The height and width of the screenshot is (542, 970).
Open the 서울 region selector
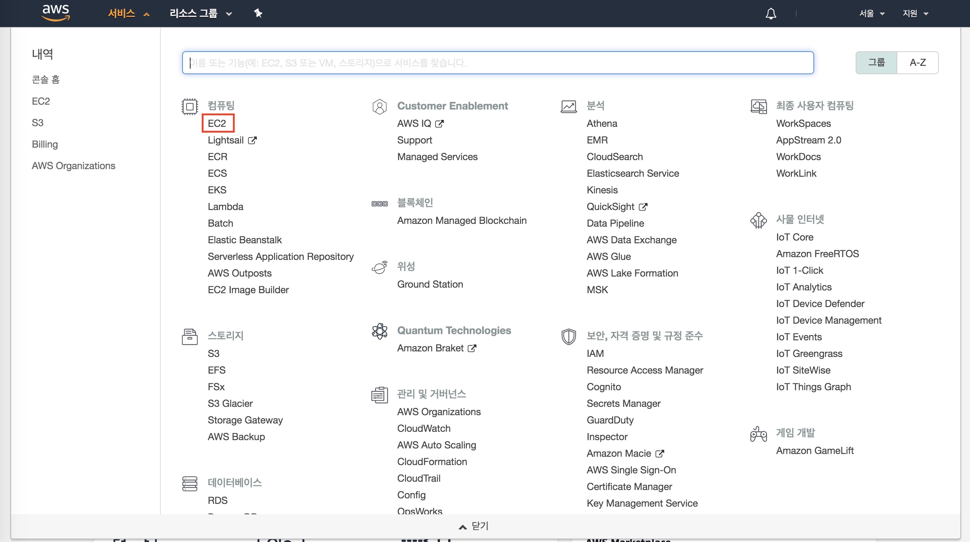tap(869, 13)
